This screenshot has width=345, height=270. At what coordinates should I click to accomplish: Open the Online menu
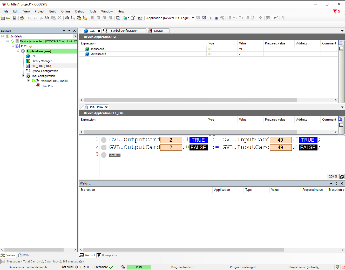point(66,11)
